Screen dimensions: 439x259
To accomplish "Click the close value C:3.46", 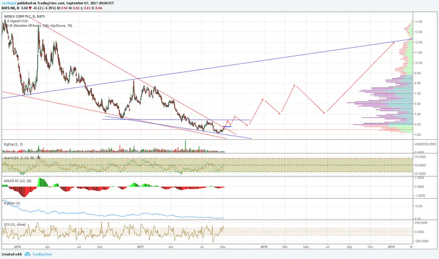I will tap(97, 8).
